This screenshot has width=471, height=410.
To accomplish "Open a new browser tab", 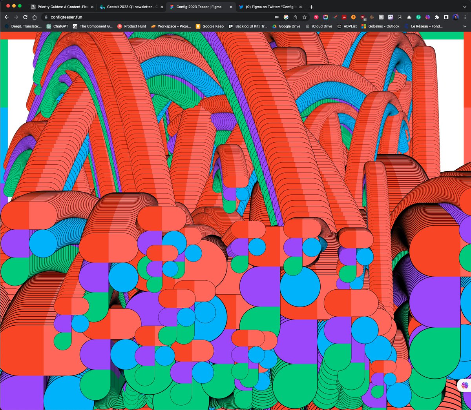I will click(312, 7).
